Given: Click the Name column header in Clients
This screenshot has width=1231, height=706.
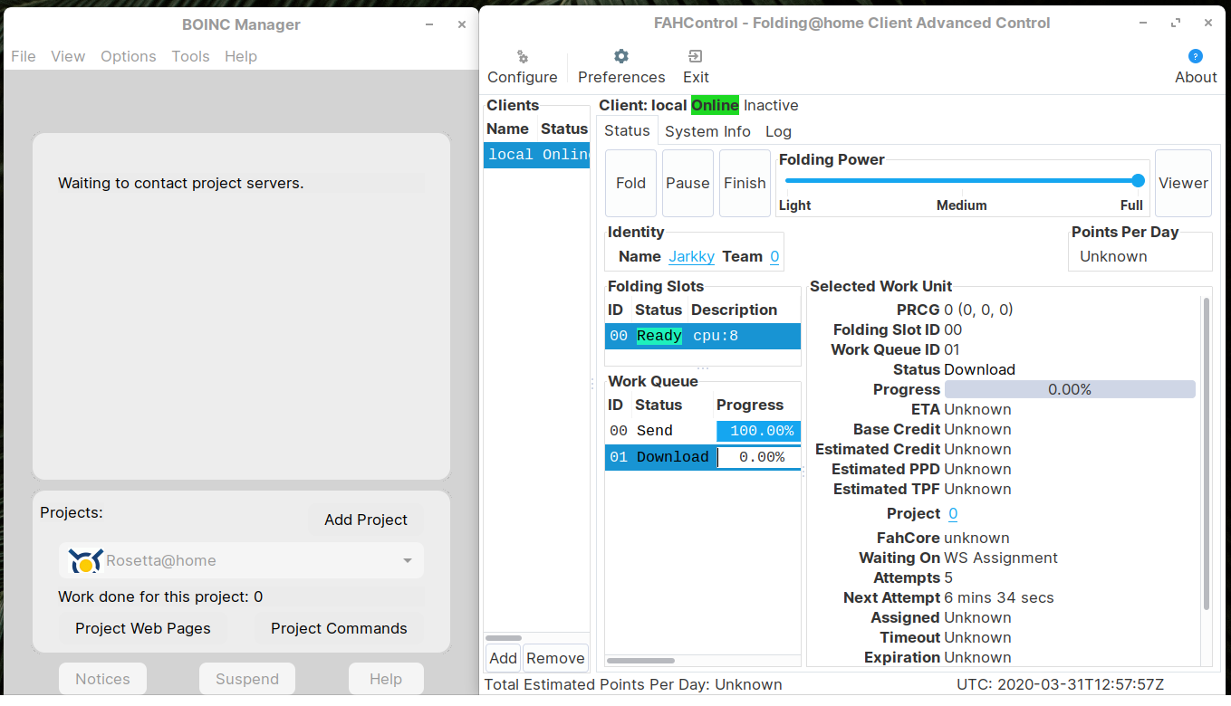Looking at the screenshot, I should 507,129.
